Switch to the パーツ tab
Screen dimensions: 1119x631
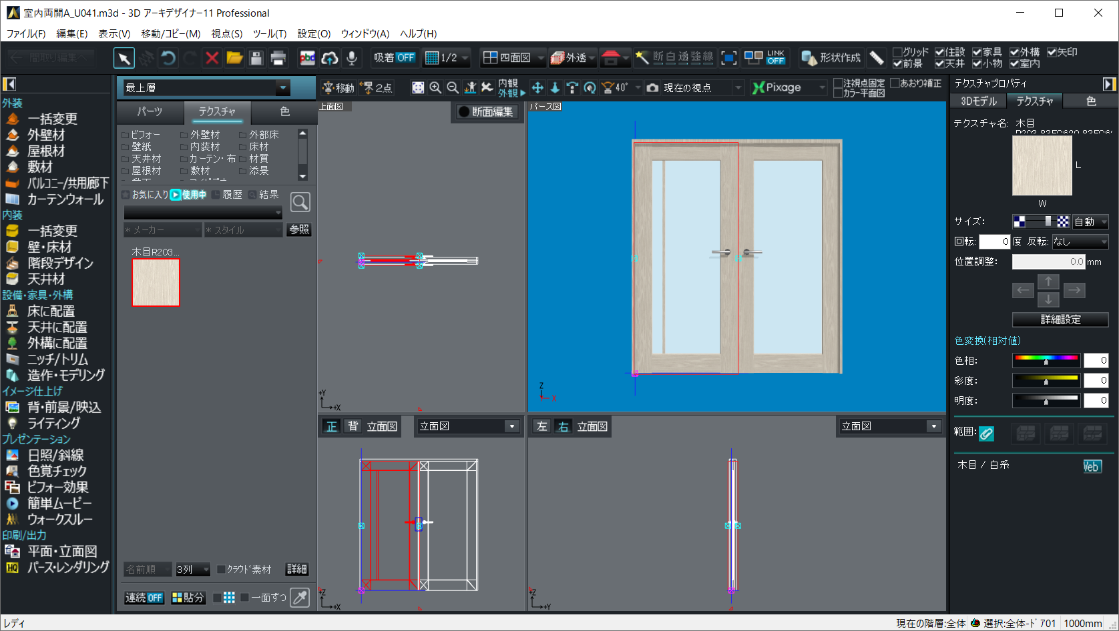[150, 111]
